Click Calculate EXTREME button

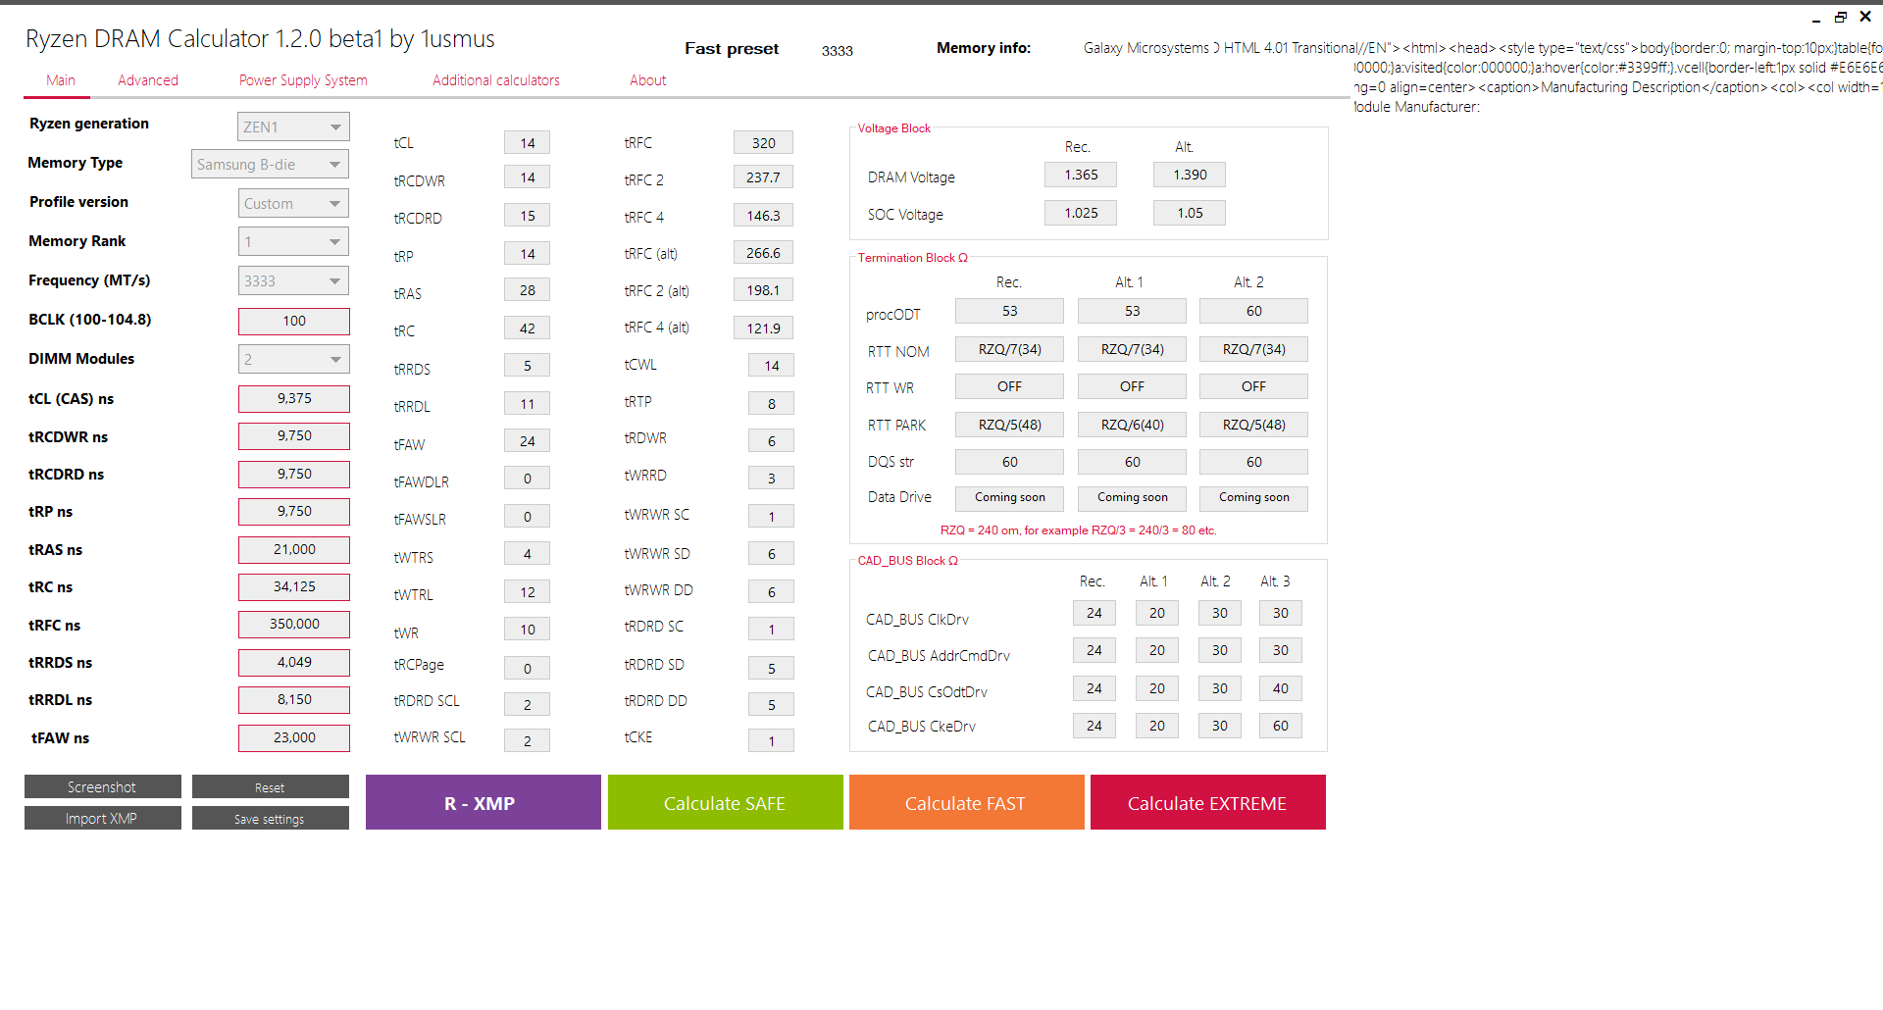coord(1208,802)
